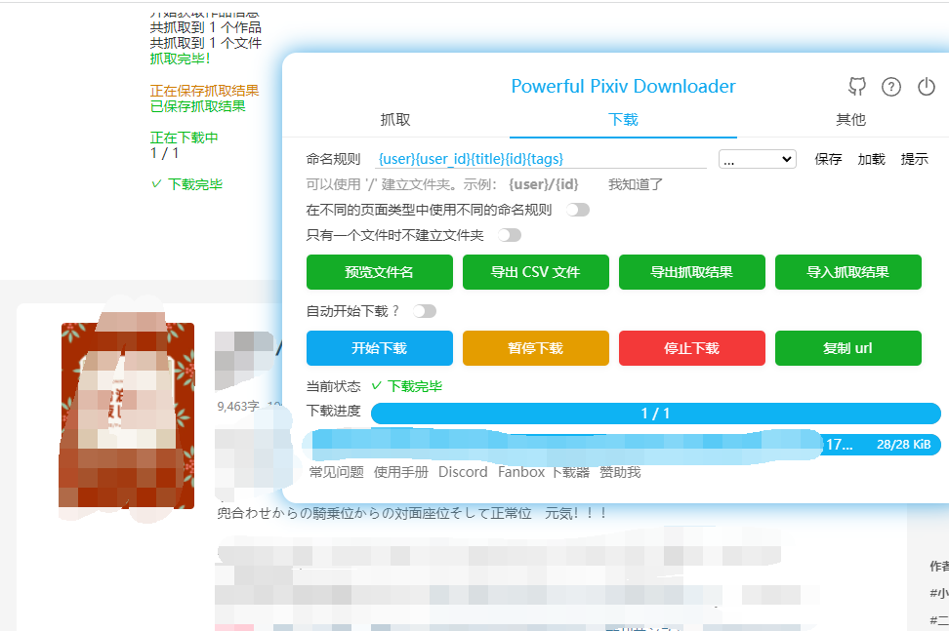
Task: Click the green 复制 url button
Action: pyautogui.click(x=847, y=348)
